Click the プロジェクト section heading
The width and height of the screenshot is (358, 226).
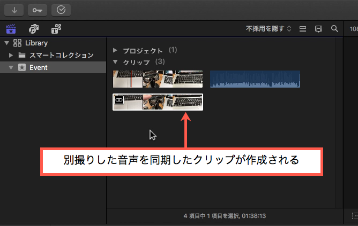click(x=143, y=51)
